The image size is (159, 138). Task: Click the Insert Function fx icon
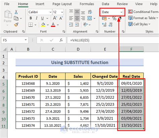[61, 40]
